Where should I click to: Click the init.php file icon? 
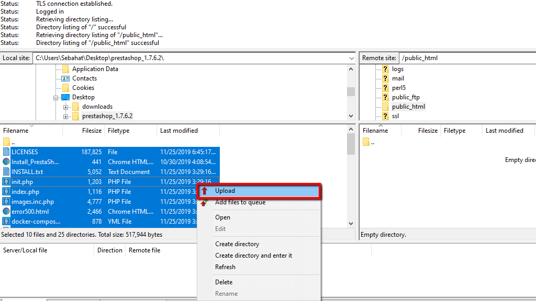click(6, 181)
